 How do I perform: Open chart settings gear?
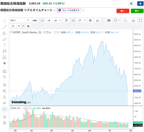coord(90,20)
